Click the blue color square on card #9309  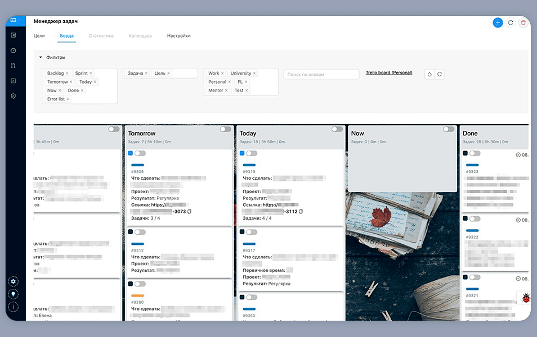[x=131, y=153]
